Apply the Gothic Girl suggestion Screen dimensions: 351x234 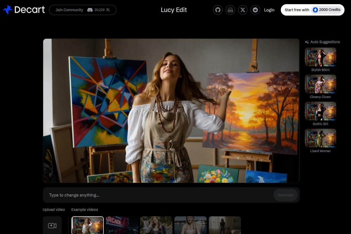[320, 111]
